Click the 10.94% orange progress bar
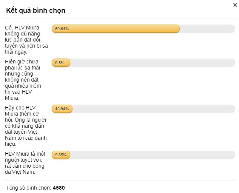The width and height of the screenshot is (239, 193). (62, 109)
